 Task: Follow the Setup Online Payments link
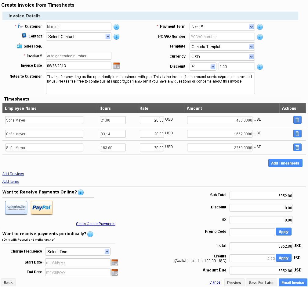coord(96,224)
